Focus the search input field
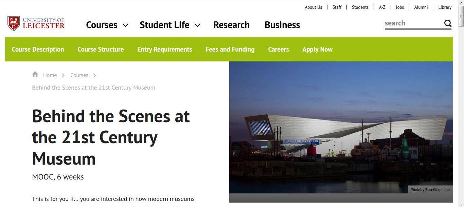 click(x=413, y=23)
